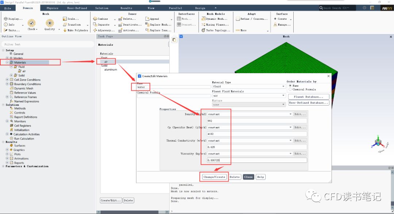394x214 pixels.
Task: Run mesh Check
Action: tap(32, 24)
